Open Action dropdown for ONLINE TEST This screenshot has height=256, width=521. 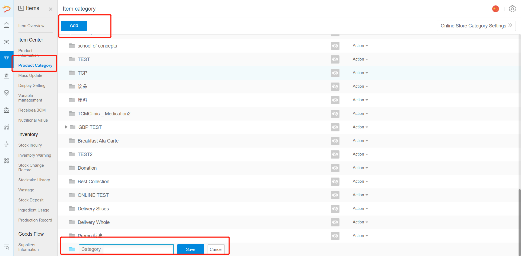360,195
